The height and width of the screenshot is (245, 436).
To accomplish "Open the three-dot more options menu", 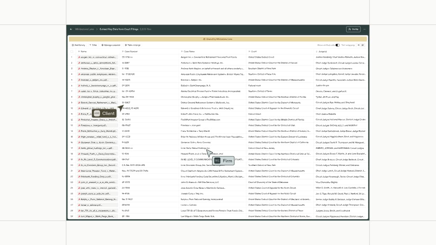I will (x=364, y=29).
